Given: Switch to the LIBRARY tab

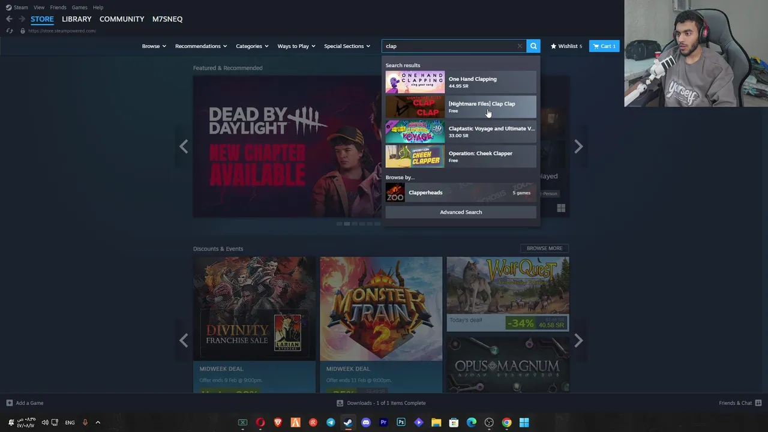Looking at the screenshot, I should (x=77, y=19).
